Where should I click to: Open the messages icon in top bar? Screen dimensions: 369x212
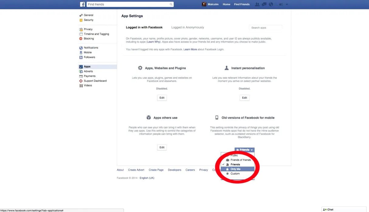point(264,5)
